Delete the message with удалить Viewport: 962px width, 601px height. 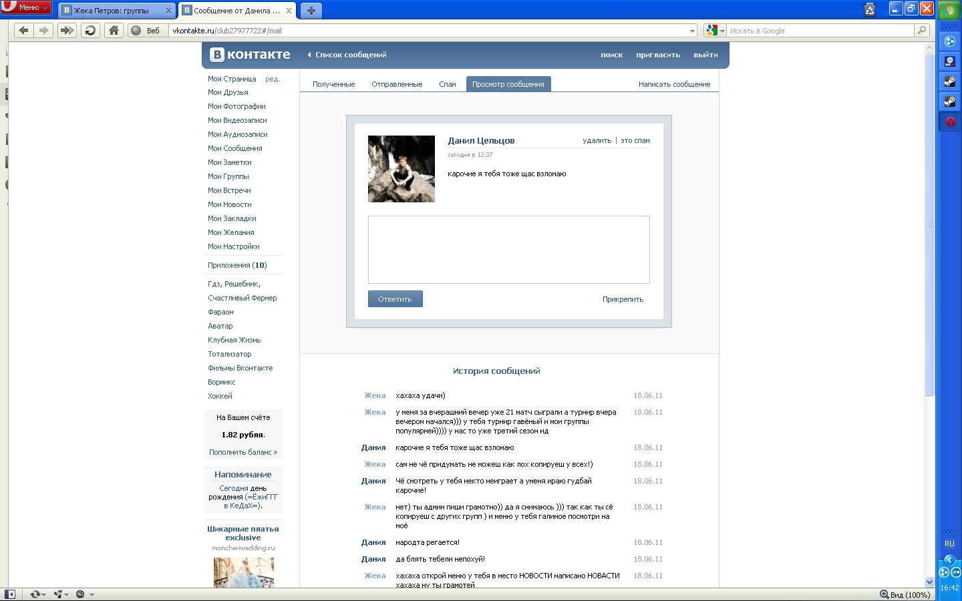coord(597,140)
